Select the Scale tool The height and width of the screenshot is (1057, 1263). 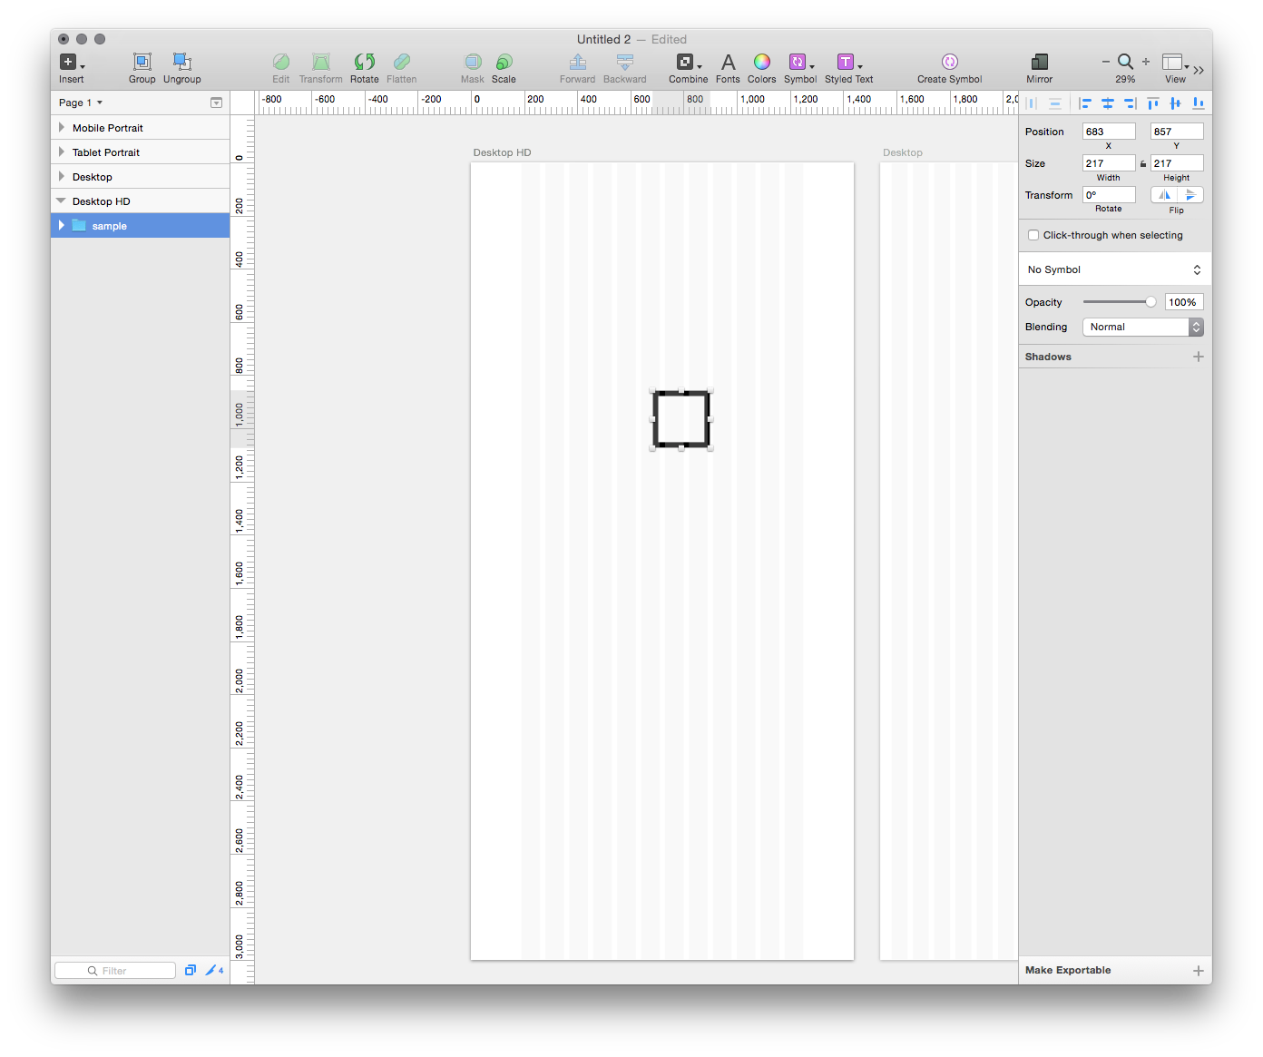pyautogui.click(x=504, y=62)
